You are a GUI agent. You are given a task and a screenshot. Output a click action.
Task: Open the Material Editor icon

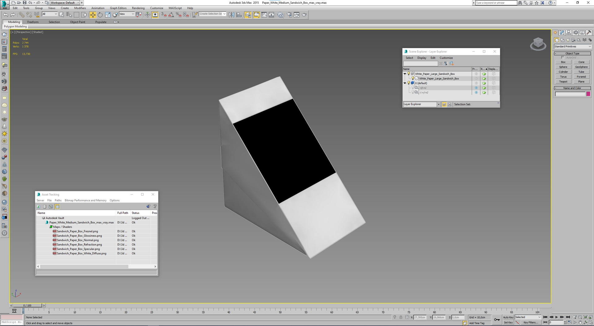click(280, 15)
